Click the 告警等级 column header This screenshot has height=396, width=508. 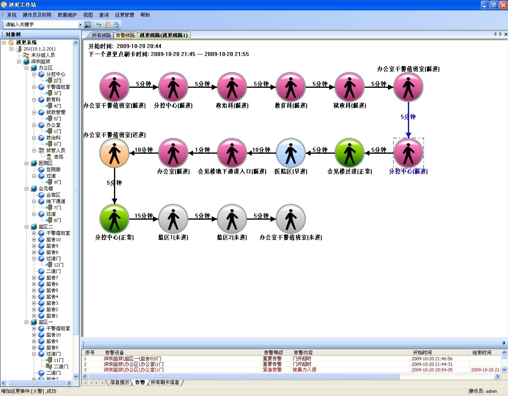click(273, 352)
